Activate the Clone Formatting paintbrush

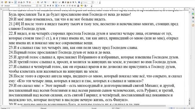tap(42, 2)
